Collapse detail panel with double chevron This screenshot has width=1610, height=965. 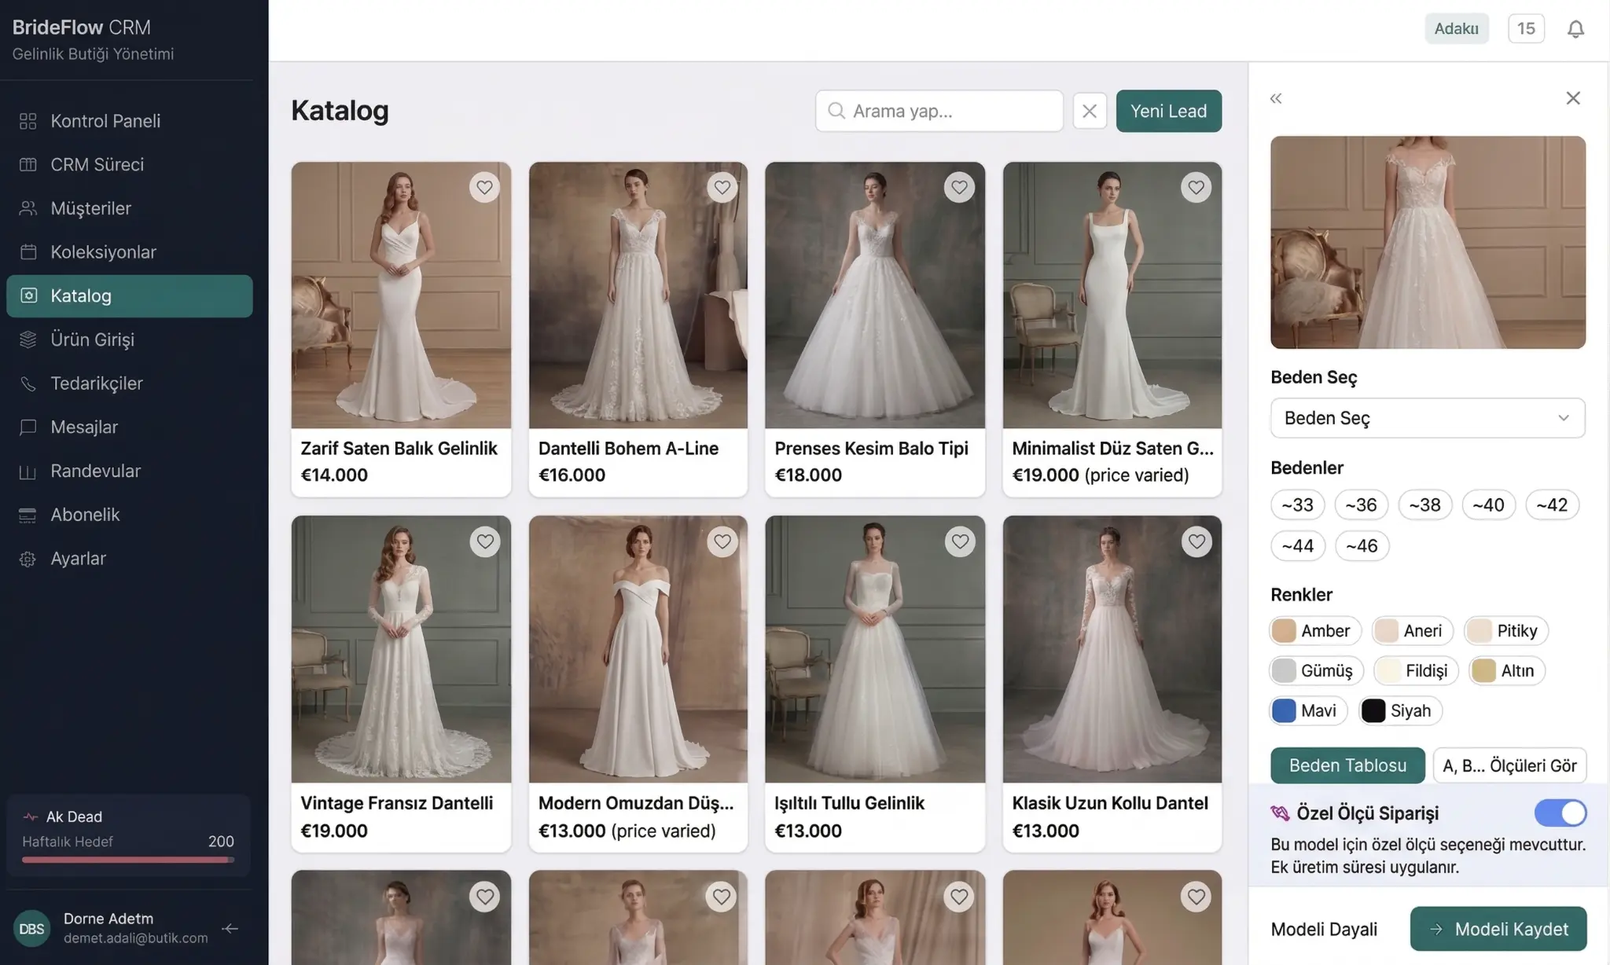[x=1276, y=98]
